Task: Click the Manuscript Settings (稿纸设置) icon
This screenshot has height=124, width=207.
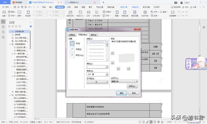Action: (x=135, y=12)
